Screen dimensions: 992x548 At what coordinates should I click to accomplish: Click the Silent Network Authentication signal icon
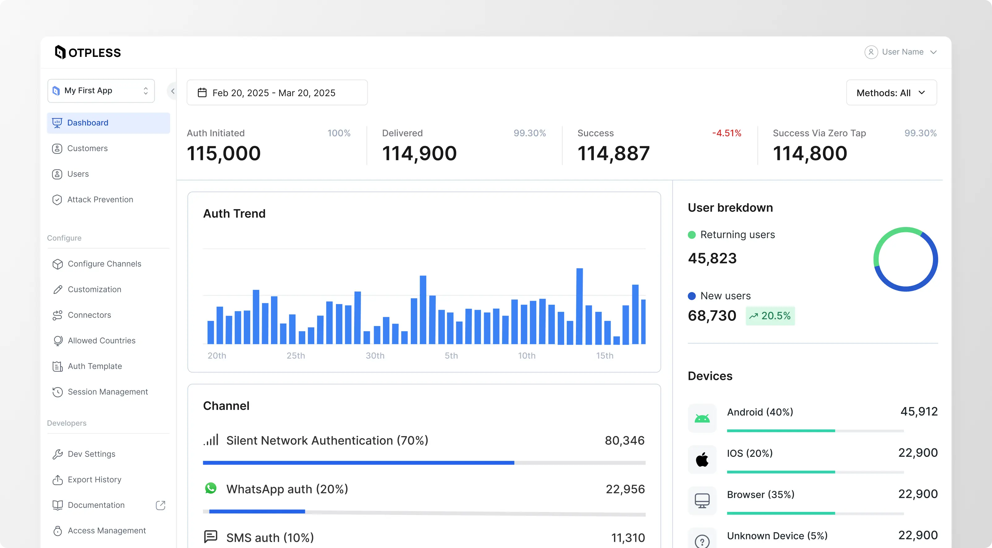coord(211,440)
